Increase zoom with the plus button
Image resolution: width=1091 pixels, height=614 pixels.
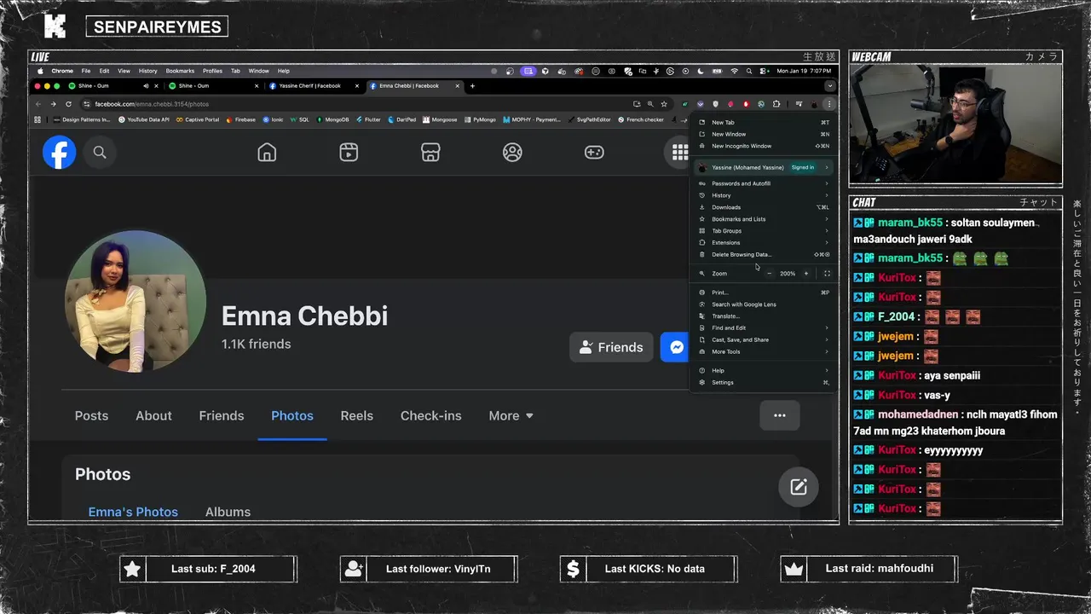[x=806, y=274]
